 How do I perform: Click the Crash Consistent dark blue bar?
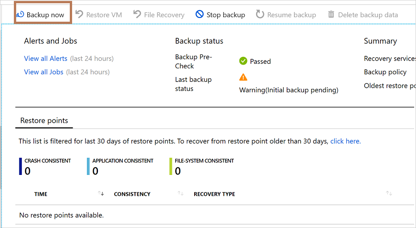click(21, 166)
